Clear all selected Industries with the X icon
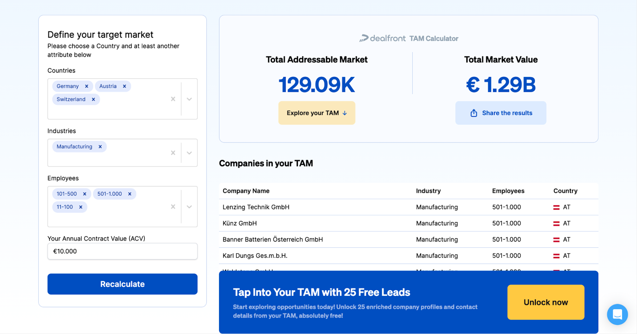The height and width of the screenshot is (334, 637). (173, 153)
